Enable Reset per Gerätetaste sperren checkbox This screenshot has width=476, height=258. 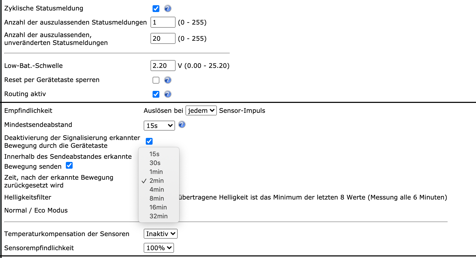coord(156,80)
